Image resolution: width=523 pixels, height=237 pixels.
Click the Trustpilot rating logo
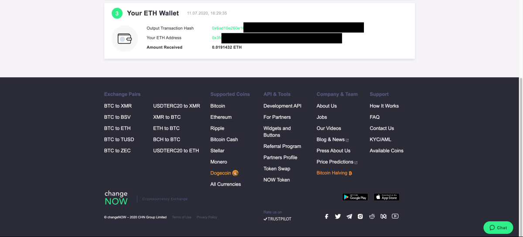[x=278, y=219]
